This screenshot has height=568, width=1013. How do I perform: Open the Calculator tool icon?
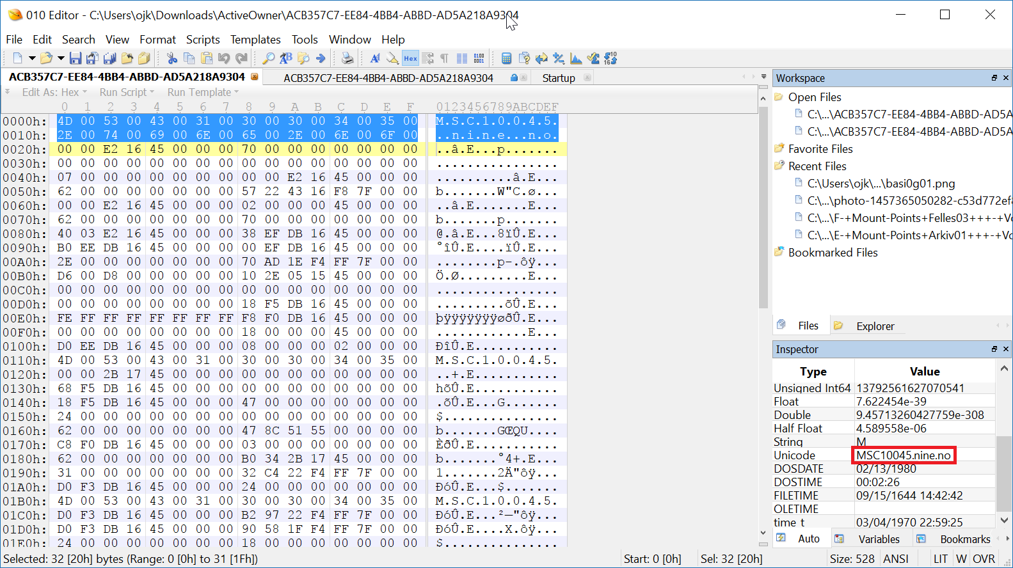point(506,58)
